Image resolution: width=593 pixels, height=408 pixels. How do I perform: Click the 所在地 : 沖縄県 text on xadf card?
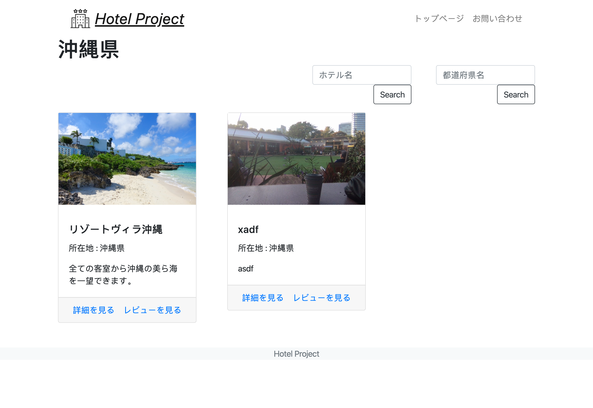click(x=266, y=248)
